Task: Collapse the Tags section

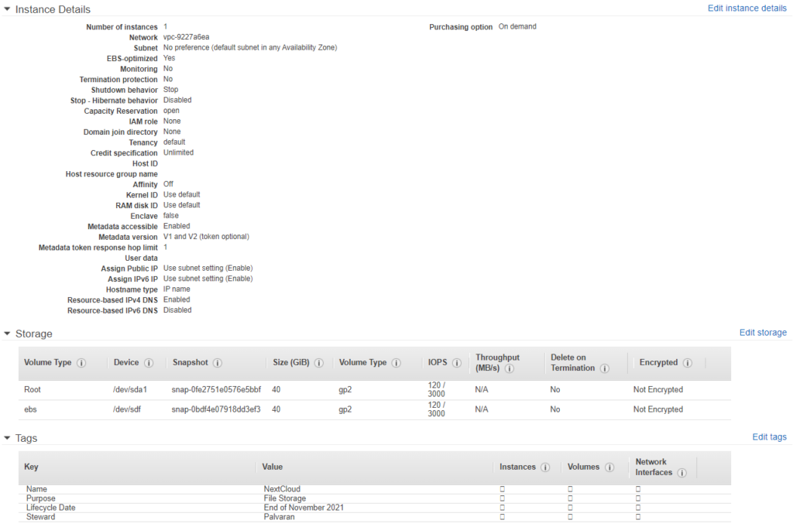Action: pyautogui.click(x=7, y=438)
